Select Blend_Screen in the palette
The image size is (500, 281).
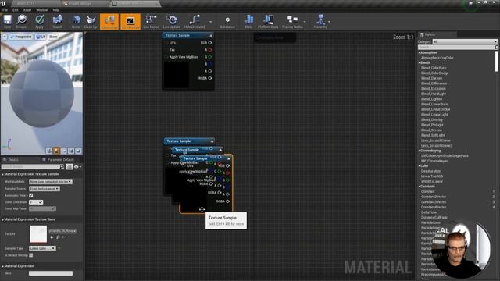pyautogui.click(x=432, y=130)
